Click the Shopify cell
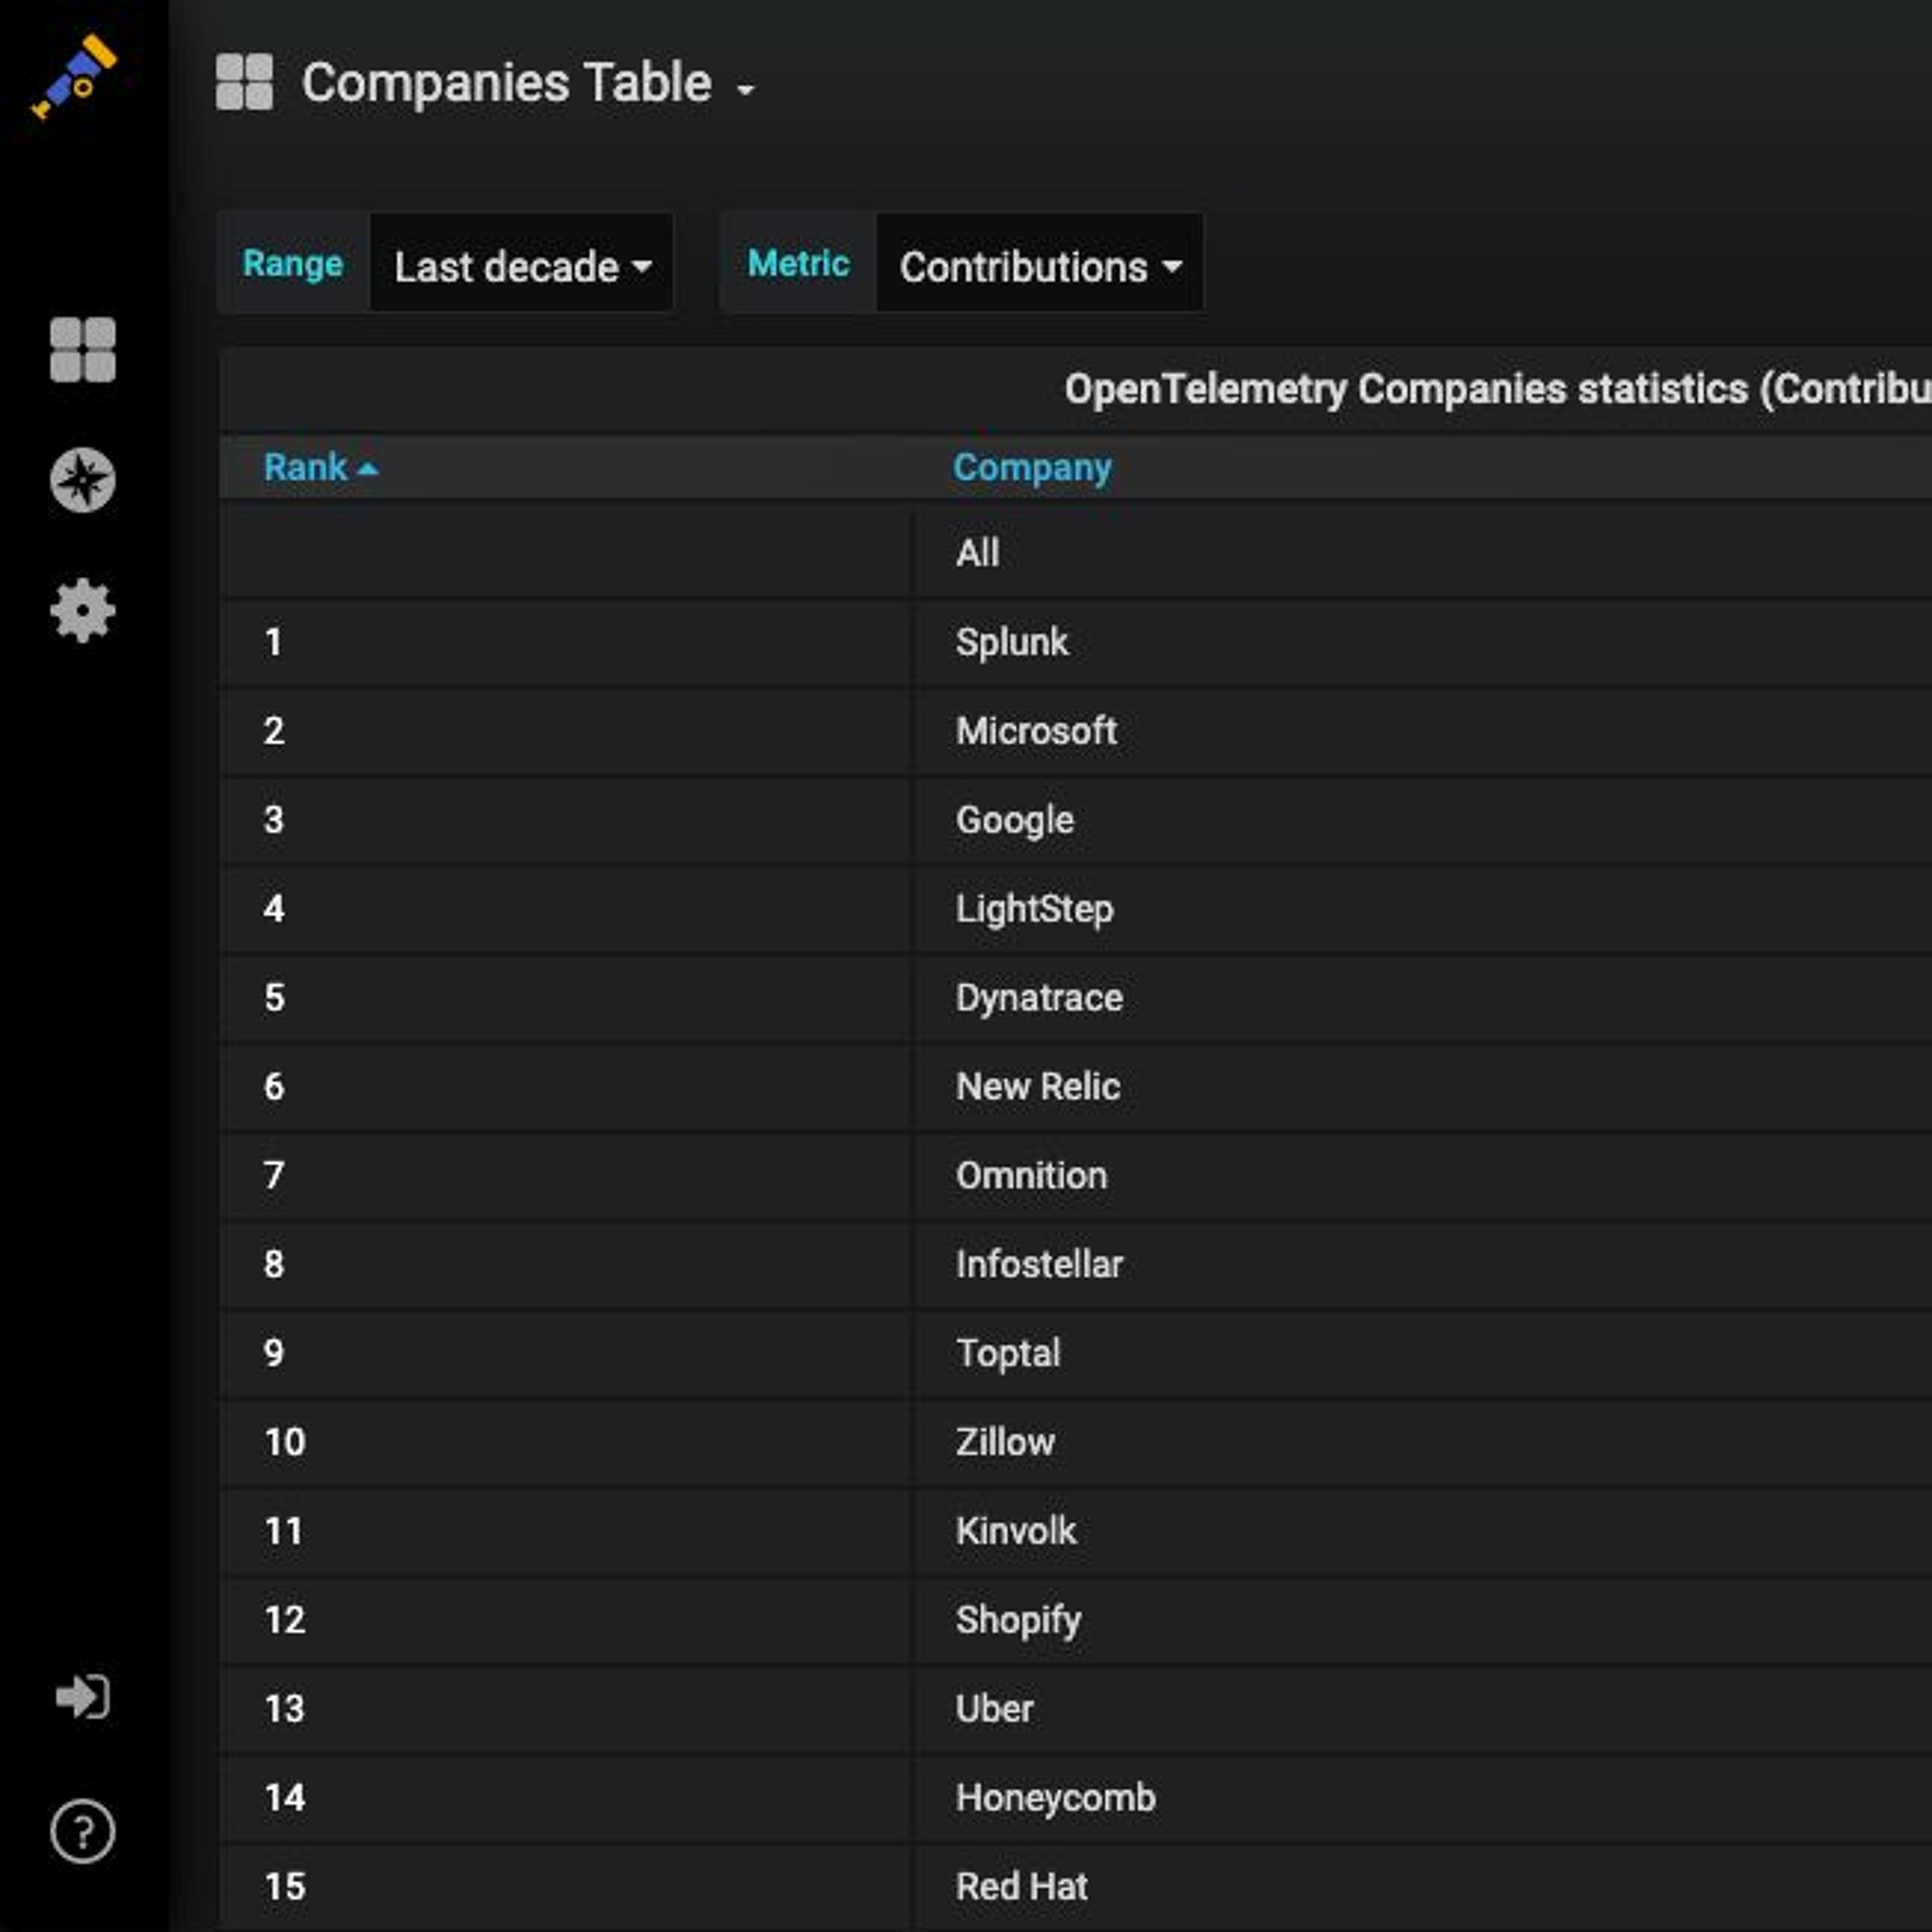Image resolution: width=1932 pixels, height=1932 pixels. coord(1423,1620)
